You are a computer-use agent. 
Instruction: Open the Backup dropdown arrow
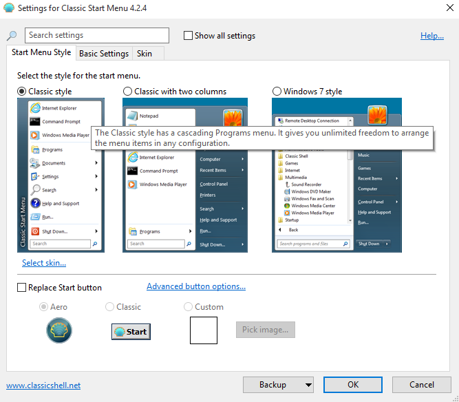pos(308,385)
